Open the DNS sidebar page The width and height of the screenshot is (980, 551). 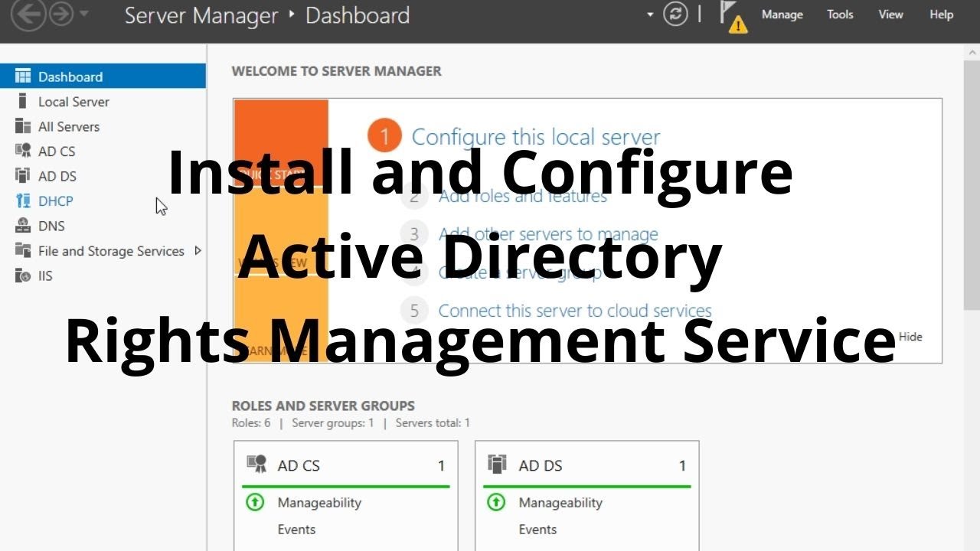[x=103, y=226]
